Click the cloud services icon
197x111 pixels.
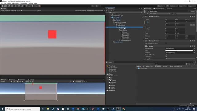[167, 6]
